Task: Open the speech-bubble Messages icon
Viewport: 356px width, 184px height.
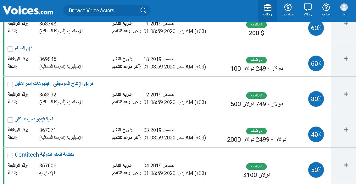Action: click(308, 10)
